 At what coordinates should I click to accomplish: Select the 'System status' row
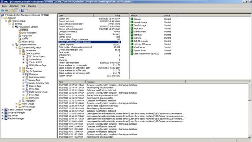89,34
